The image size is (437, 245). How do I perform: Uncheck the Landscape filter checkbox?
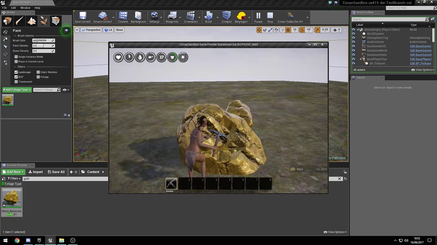[x=16, y=72]
